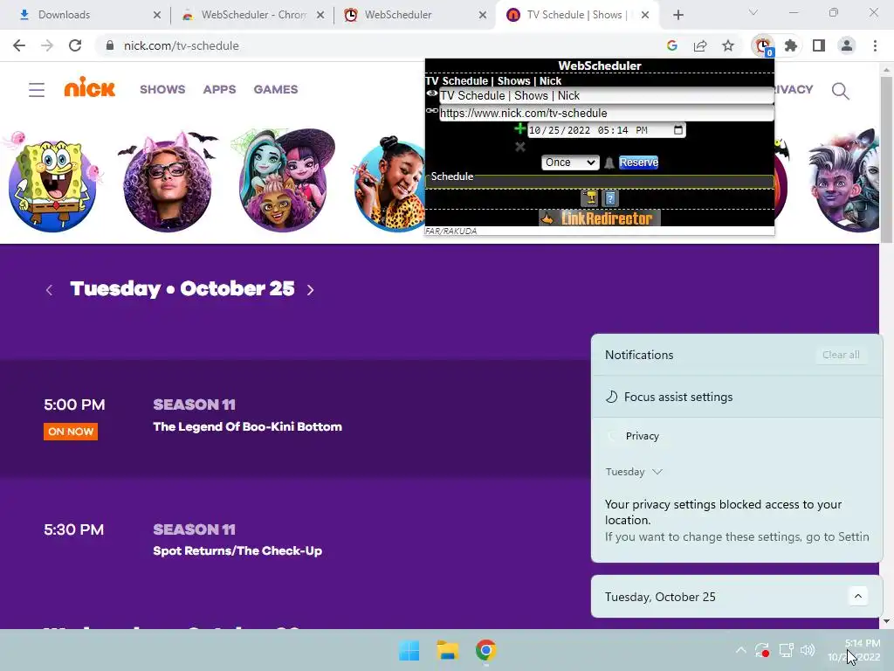The height and width of the screenshot is (671, 894).
Task: Click the LinkRedirector banner
Action: pos(600,218)
